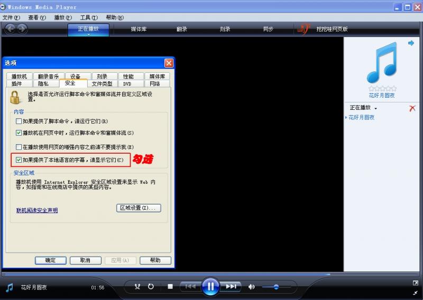
Task: Expand the 正在播放 playlist dropdown
Action: (x=375, y=108)
